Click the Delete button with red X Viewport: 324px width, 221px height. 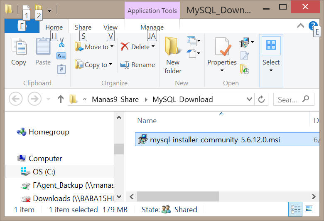click(135, 47)
